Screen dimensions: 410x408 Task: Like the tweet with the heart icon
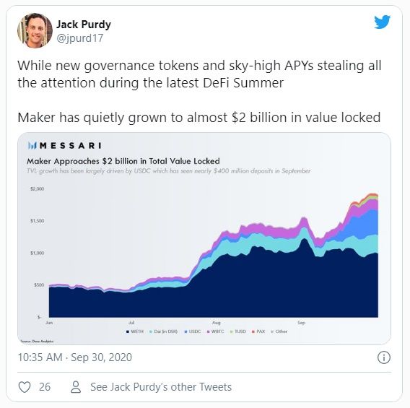pyautogui.click(x=25, y=387)
